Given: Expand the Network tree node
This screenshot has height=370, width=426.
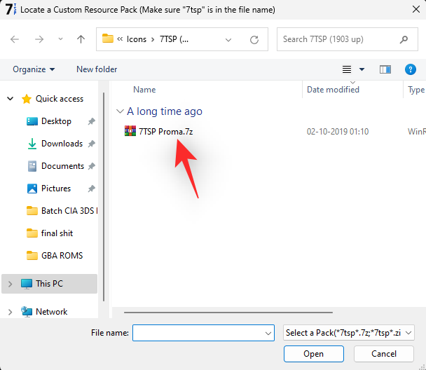Looking at the screenshot, I should click(11, 312).
